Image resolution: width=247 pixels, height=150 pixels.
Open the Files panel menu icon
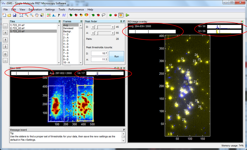(x=60, y=21)
